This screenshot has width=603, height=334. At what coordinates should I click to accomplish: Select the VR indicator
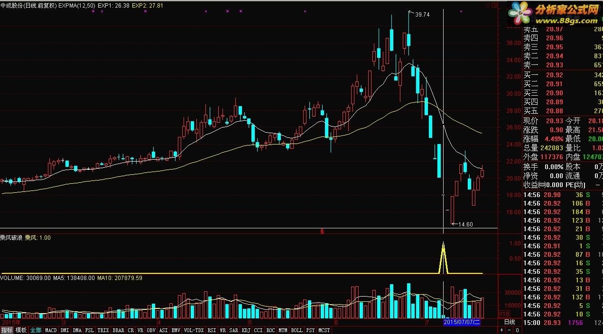[x=140, y=330]
